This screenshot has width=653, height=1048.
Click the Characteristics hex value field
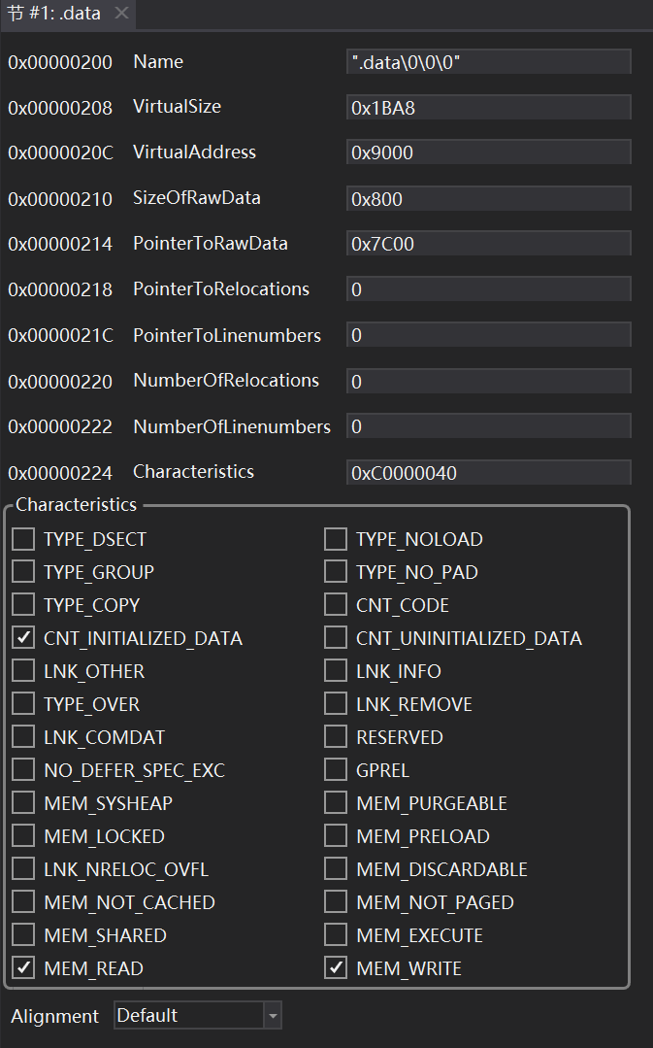488,473
